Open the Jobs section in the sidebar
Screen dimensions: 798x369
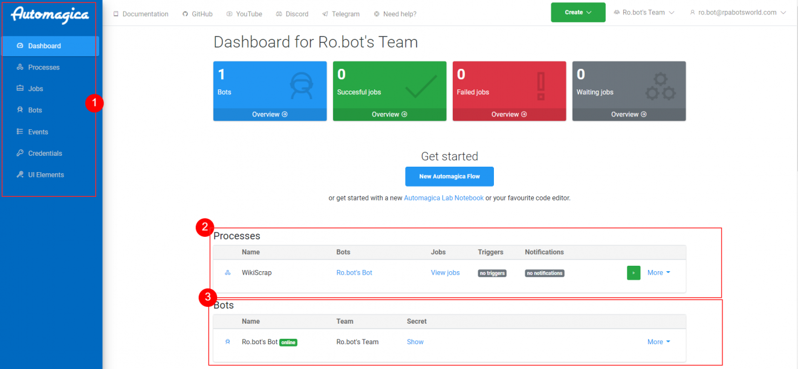(x=34, y=88)
